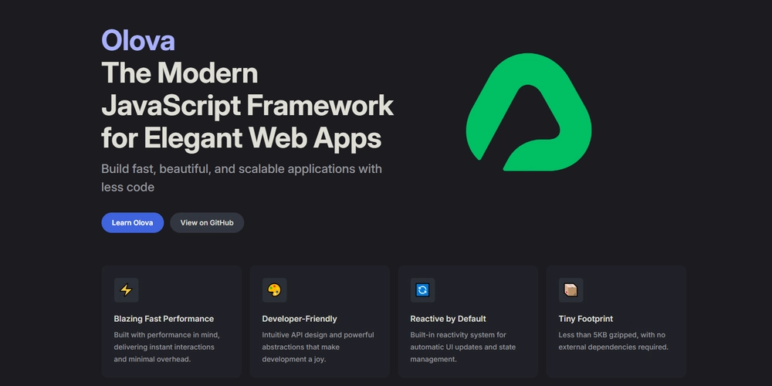772x386 pixels.
Task: Open the View on GitHub button
Action: (207, 222)
